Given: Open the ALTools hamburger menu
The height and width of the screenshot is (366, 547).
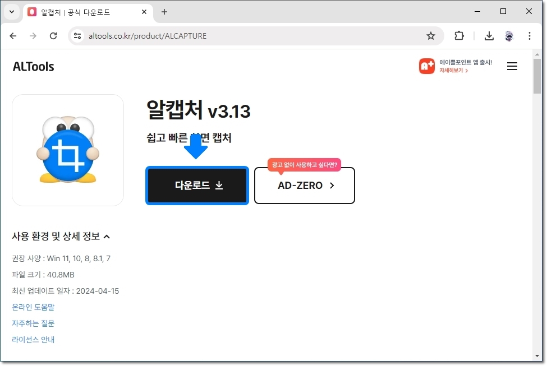Looking at the screenshot, I should pyautogui.click(x=512, y=66).
